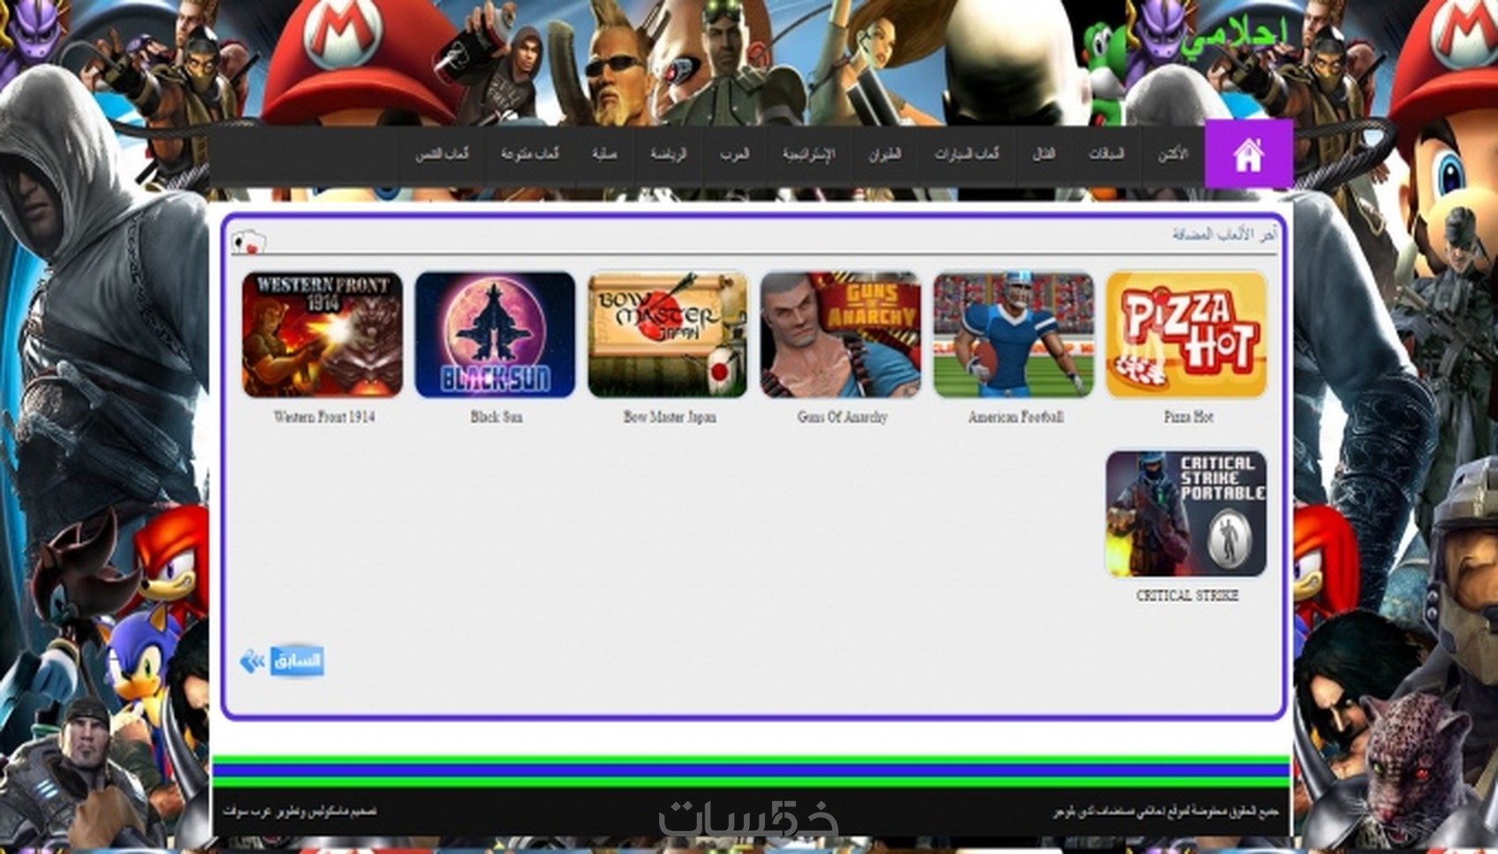Open the الحرب category
1498x854 pixels.
tap(734, 154)
